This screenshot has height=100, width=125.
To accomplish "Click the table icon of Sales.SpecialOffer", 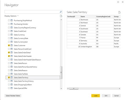I will click(x=12, y=88).
